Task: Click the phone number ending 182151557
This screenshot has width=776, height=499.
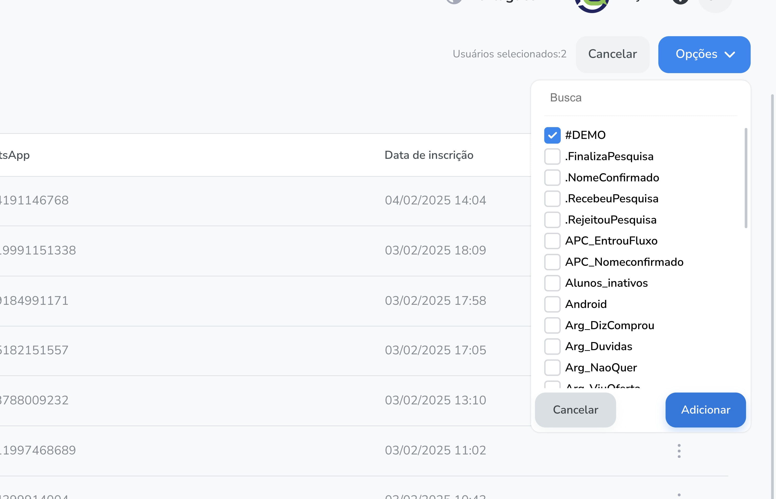Action: (x=34, y=350)
